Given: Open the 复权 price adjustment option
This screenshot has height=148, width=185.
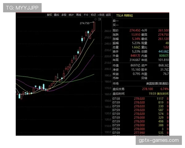Looking at the screenshot, I should [x=49, y=15].
